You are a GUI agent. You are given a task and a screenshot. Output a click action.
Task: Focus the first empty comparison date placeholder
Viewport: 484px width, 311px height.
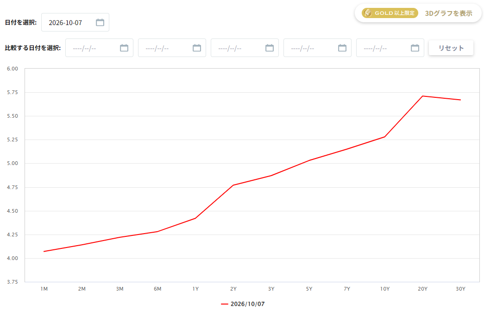(x=85, y=48)
